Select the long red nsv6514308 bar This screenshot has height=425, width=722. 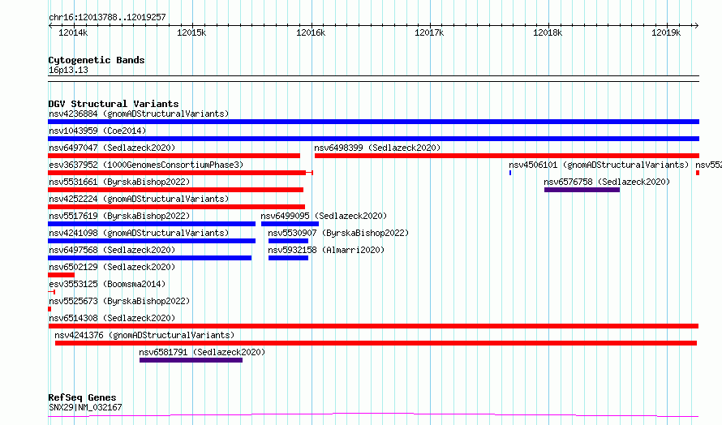point(373,326)
